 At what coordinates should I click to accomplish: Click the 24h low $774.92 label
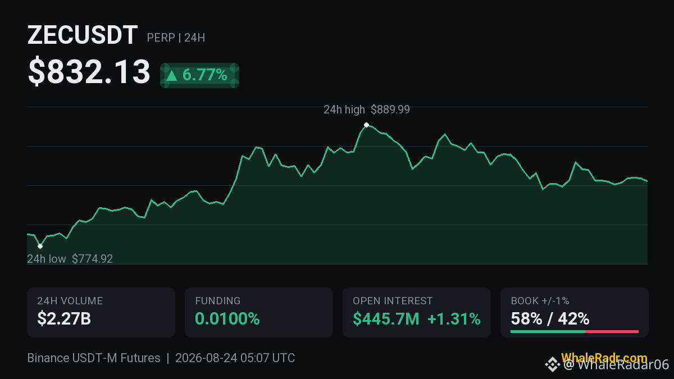70,259
